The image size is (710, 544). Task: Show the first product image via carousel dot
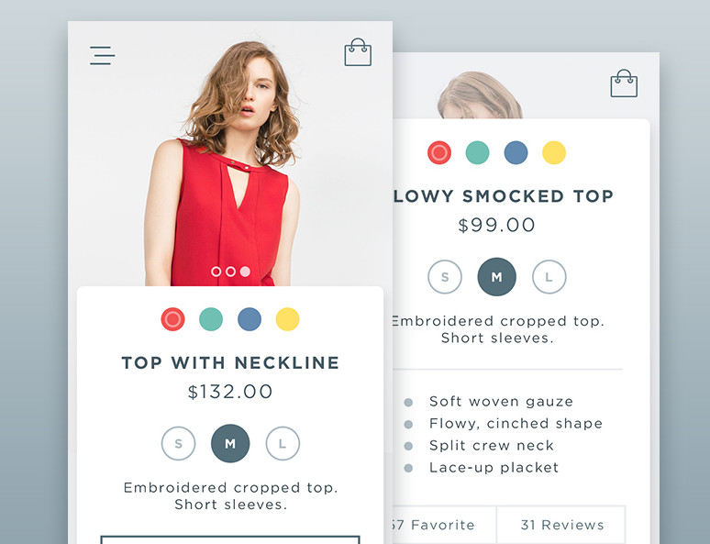pyautogui.click(x=216, y=272)
